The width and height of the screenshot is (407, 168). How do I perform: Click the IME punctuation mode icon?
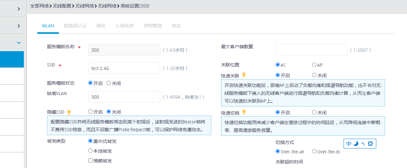tap(363, 144)
